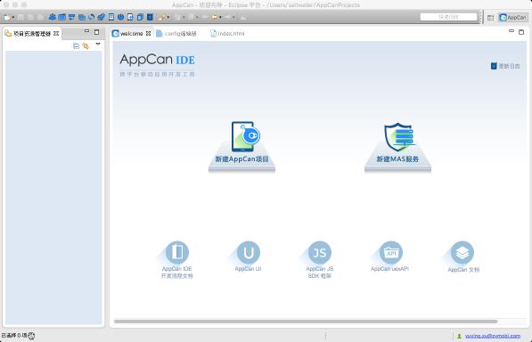Maximize the editor area
532x342 pixels.
point(521,32)
